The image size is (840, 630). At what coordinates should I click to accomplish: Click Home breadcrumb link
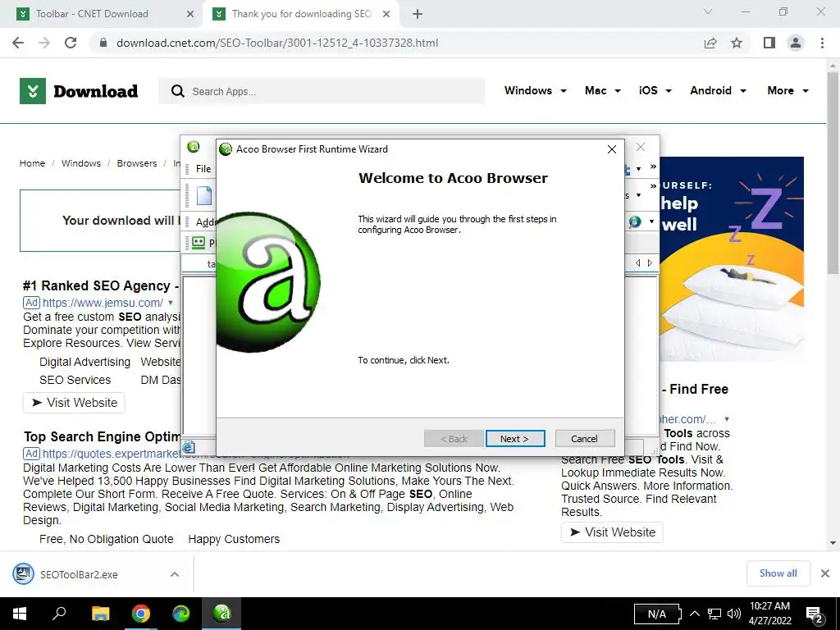[x=32, y=163]
